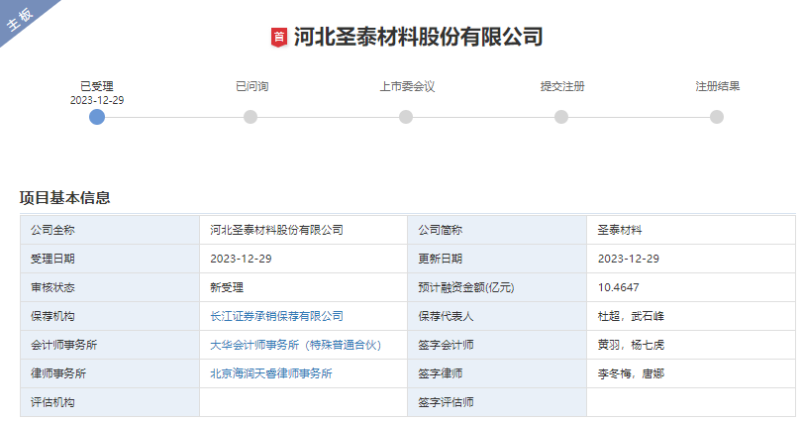Viewport: 802px width, 422px height.
Task: Open the 大华会计师事务所 accounting firm link
Action: pos(295,345)
